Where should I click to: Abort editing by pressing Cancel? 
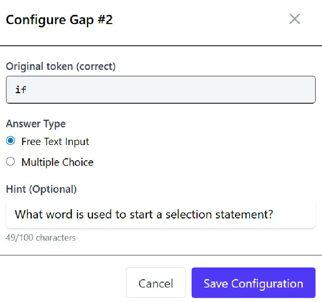click(156, 283)
